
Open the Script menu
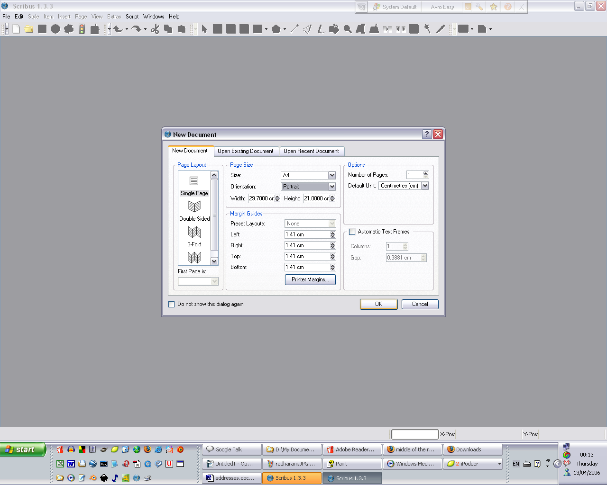pyautogui.click(x=132, y=17)
